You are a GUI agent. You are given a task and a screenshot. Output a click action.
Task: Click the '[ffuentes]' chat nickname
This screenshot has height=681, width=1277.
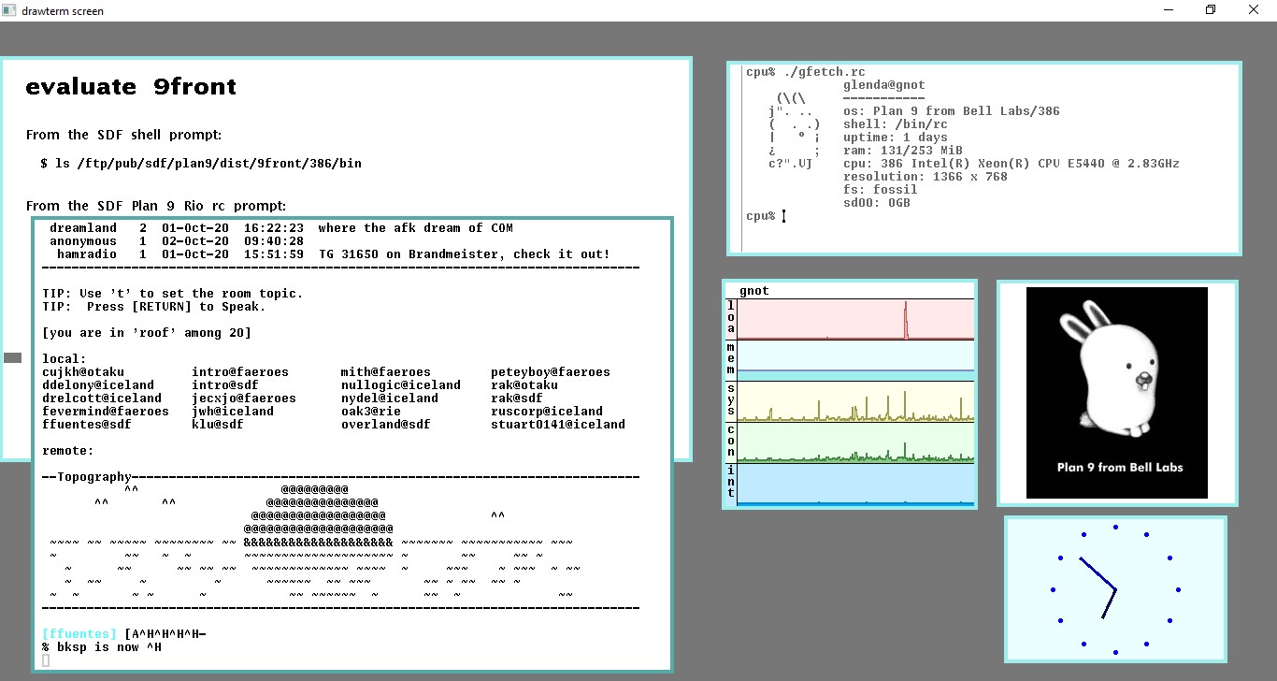click(x=79, y=634)
